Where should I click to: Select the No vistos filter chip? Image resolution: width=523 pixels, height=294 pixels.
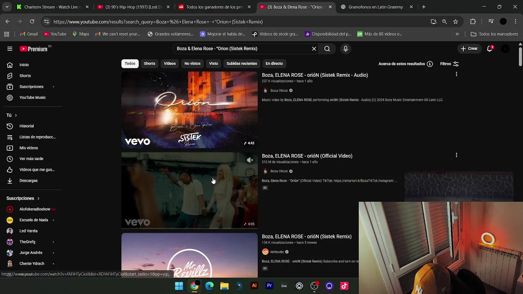tap(192, 63)
